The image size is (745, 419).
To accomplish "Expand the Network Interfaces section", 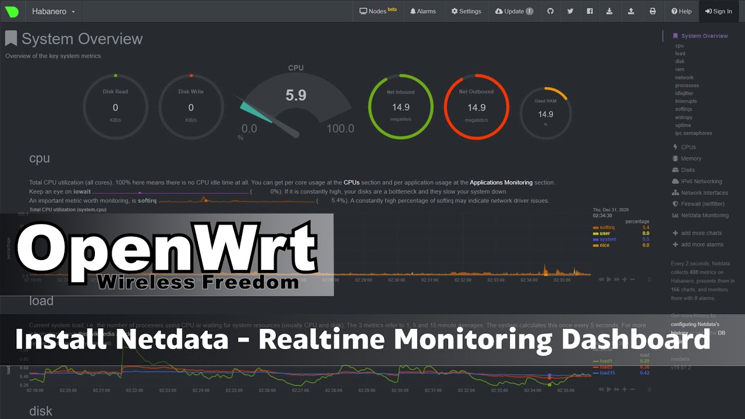I will click(700, 193).
